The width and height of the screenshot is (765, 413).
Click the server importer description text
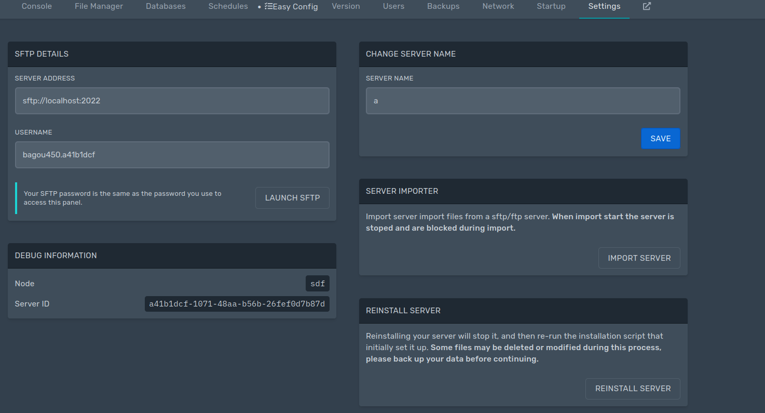pyautogui.click(x=520, y=222)
